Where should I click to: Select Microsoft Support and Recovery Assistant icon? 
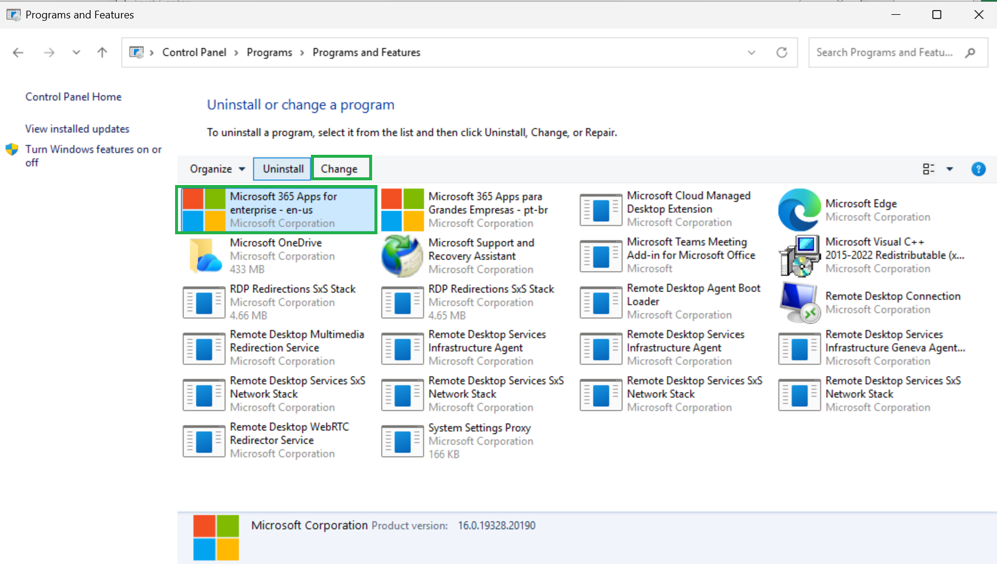pos(402,256)
